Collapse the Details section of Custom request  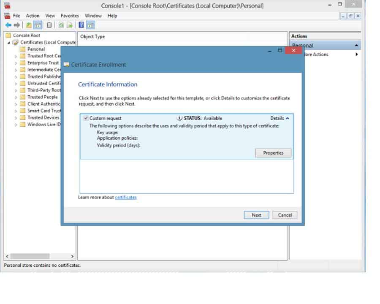(280, 118)
